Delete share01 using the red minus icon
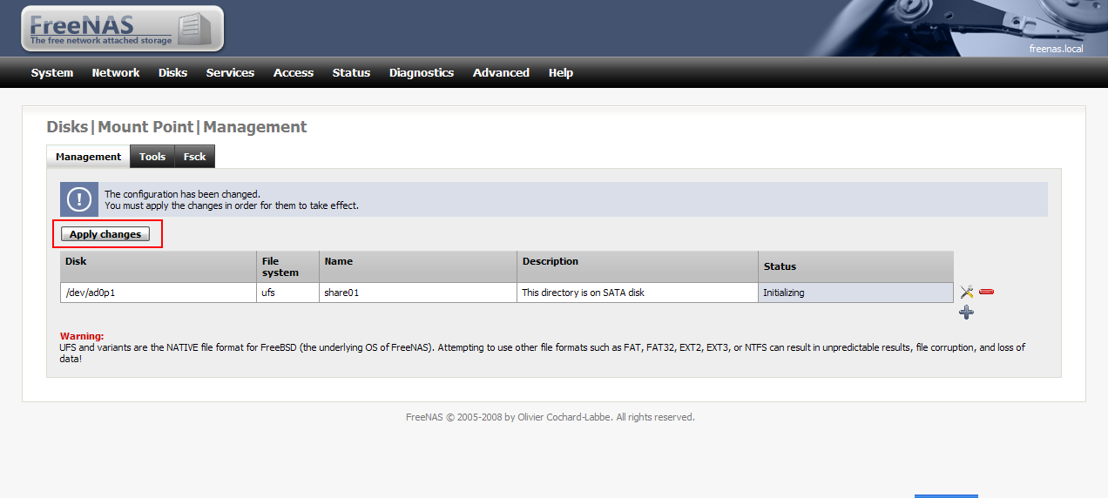This screenshot has height=498, width=1108. click(986, 293)
